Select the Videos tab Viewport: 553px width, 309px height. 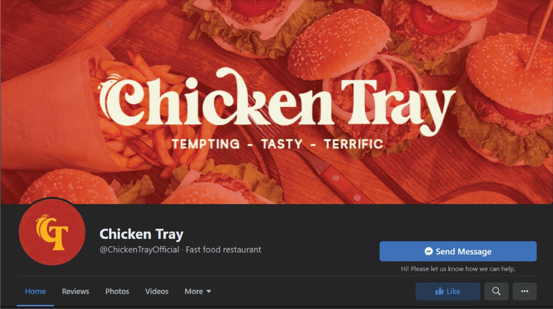pyautogui.click(x=157, y=291)
